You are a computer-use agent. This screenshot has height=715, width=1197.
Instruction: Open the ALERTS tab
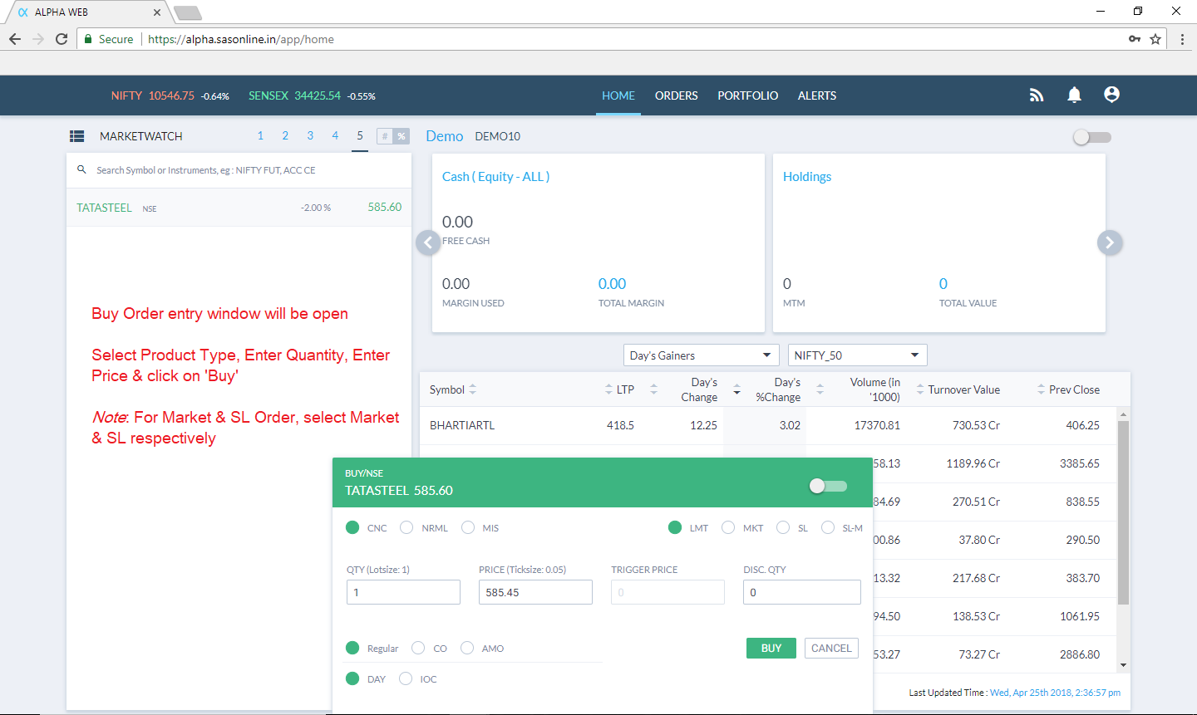pyautogui.click(x=817, y=95)
